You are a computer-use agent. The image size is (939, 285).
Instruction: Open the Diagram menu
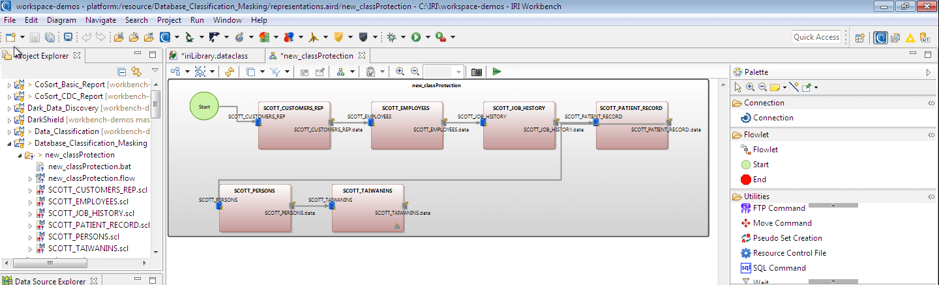coord(61,20)
